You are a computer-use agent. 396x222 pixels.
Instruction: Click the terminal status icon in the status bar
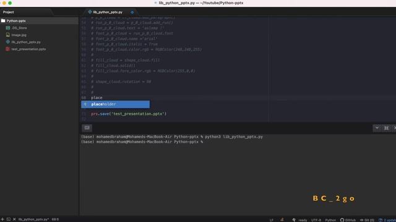click(x=9, y=220)
